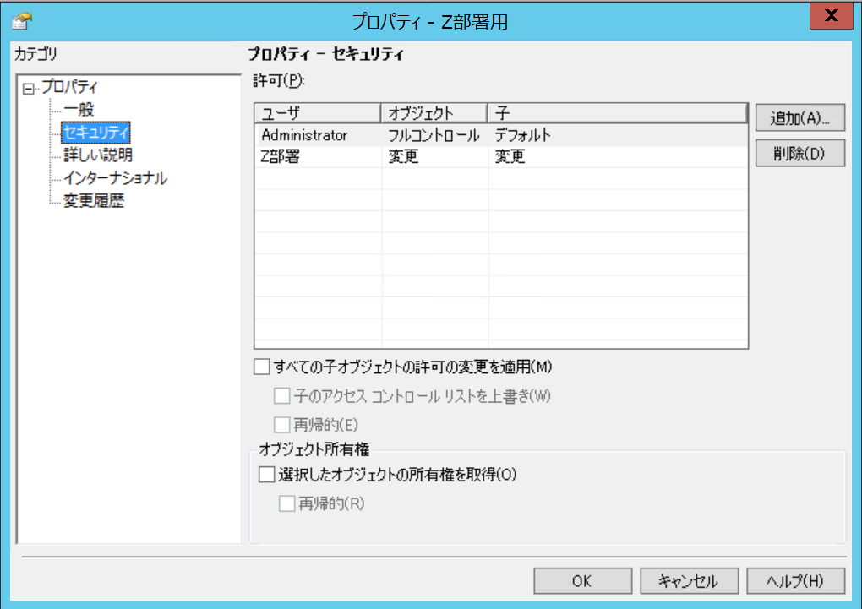Image resolution: width=862 pixels, height=609 pixels.
Task: Open ヘルプ(H) help button
Action: pyautogui.click(x=795, y=581)
